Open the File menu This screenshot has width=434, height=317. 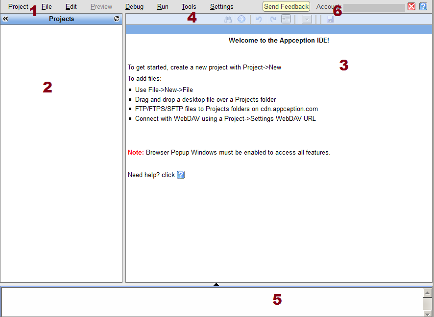pyautogui.click(x=47, y=7)
